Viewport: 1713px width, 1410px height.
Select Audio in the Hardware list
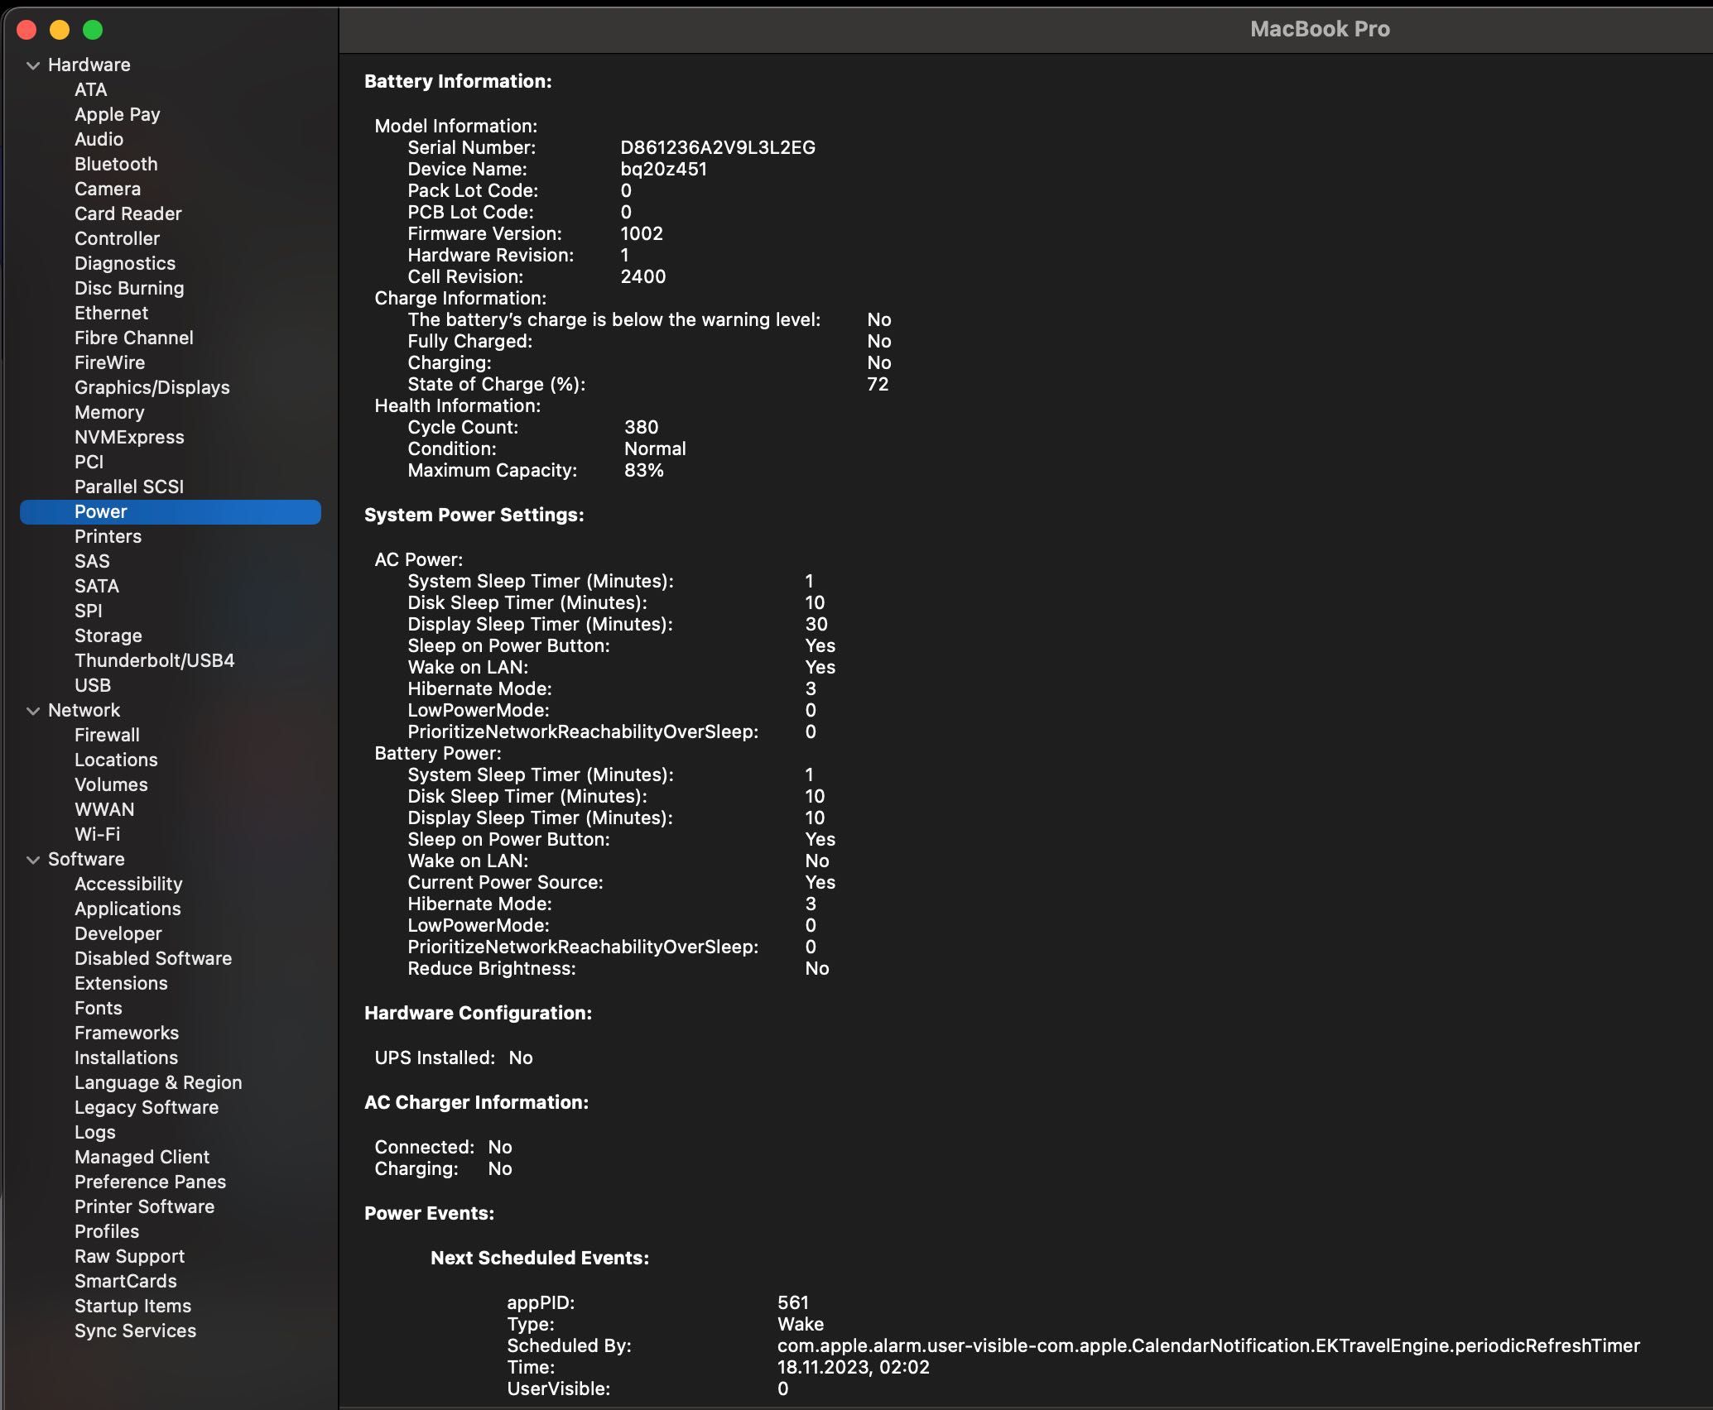tap(99, 139)
